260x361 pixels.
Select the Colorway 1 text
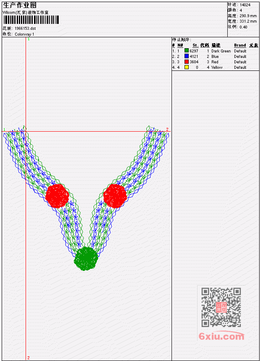(x=24, y=34)
